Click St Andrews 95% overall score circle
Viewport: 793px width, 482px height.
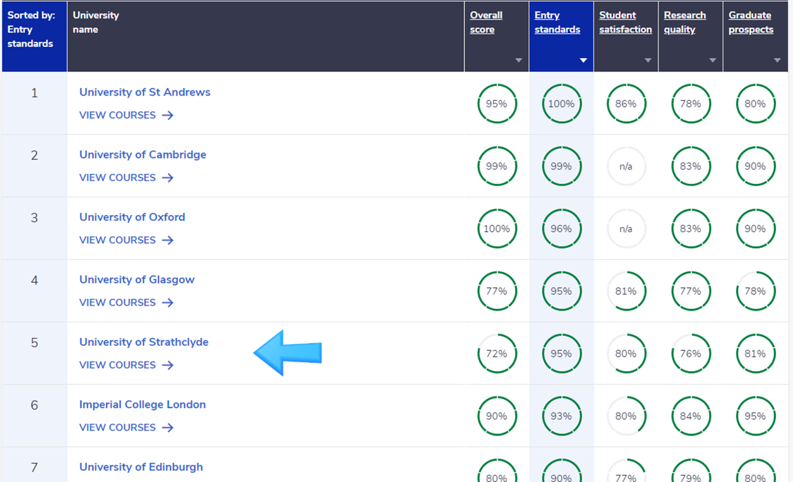pos(497,104)
